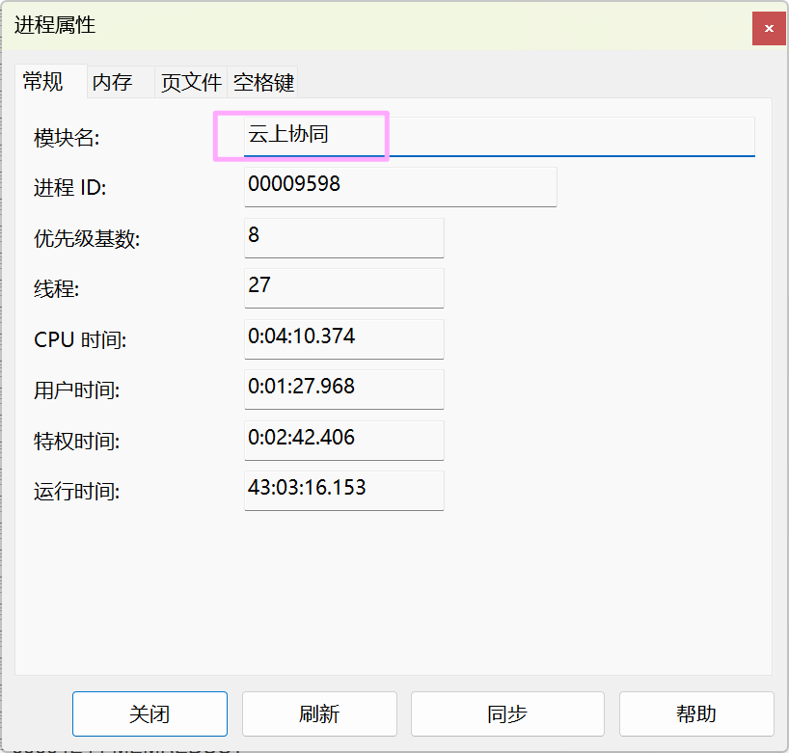This screenshot has height=753, width=789.
Task: Focus the CPU 时间 value field
Action: [x=344, y=338]
